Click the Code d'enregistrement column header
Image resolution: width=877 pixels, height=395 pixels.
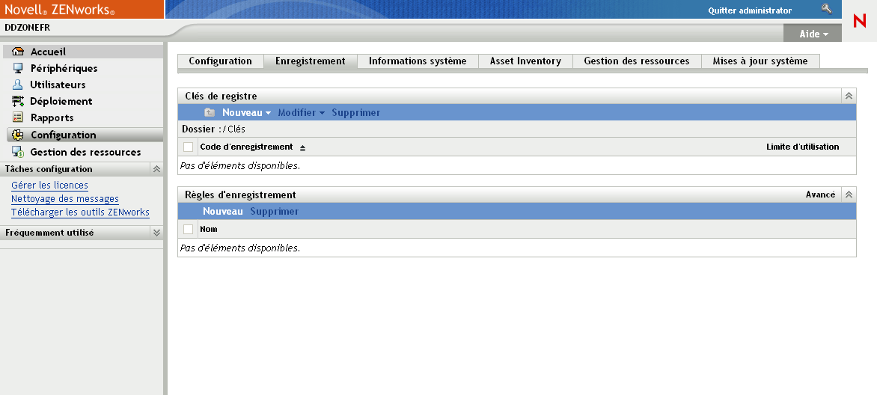[247, 147]
